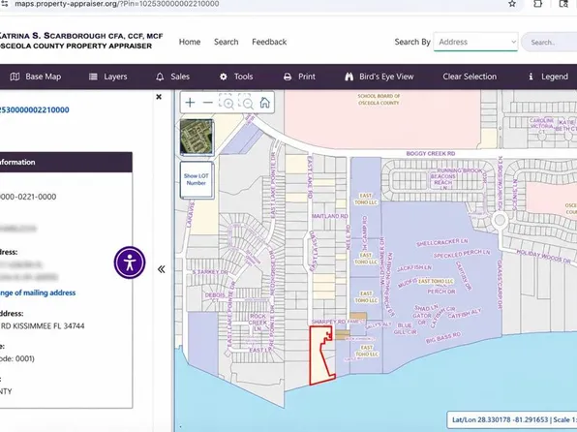Image resolution: width=577 pixels, height=432 pixels.
Task: Collapse side panel with double chevron
Action: [161, 269]
